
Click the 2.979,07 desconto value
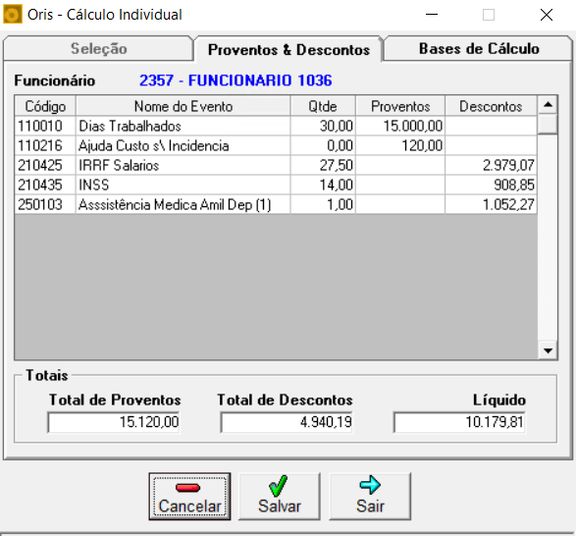[x=491, y=166]
